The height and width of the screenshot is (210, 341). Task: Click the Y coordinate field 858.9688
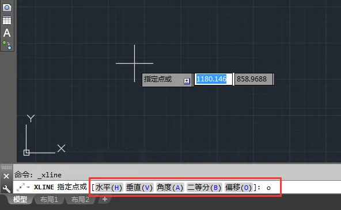tap(253, 79)
